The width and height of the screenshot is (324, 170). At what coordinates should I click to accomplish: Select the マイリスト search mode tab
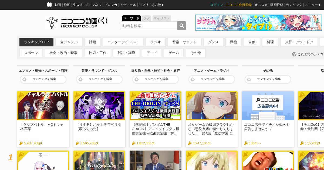[x=162, y=18]
